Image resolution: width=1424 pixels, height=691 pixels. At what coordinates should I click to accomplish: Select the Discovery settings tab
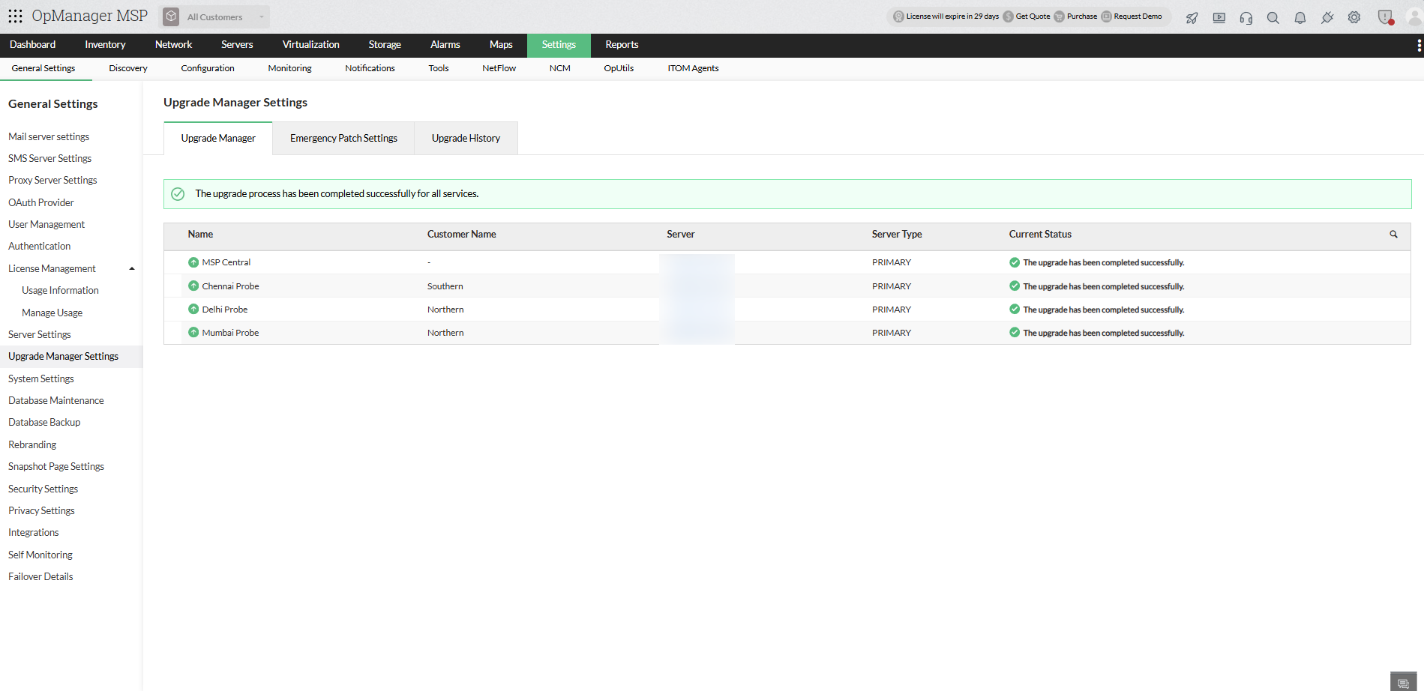(128, 68)
